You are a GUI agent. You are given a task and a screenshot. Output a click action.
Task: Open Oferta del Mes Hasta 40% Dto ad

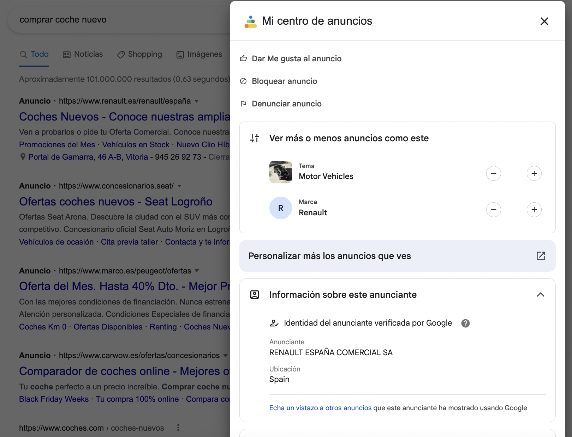[x=125, y=286]
